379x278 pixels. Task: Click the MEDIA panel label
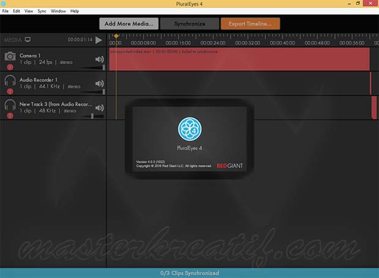click(13, 40)
